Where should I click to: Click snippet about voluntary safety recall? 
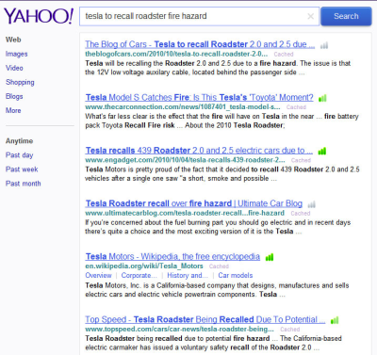[213, 343]
